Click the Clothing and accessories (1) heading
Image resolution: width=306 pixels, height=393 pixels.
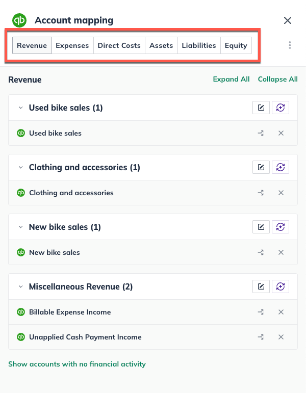click(x=85, y=167)
